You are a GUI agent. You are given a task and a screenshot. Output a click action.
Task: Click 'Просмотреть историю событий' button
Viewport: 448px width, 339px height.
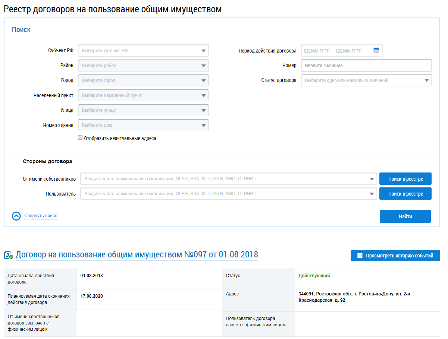[x=395, y=256]
